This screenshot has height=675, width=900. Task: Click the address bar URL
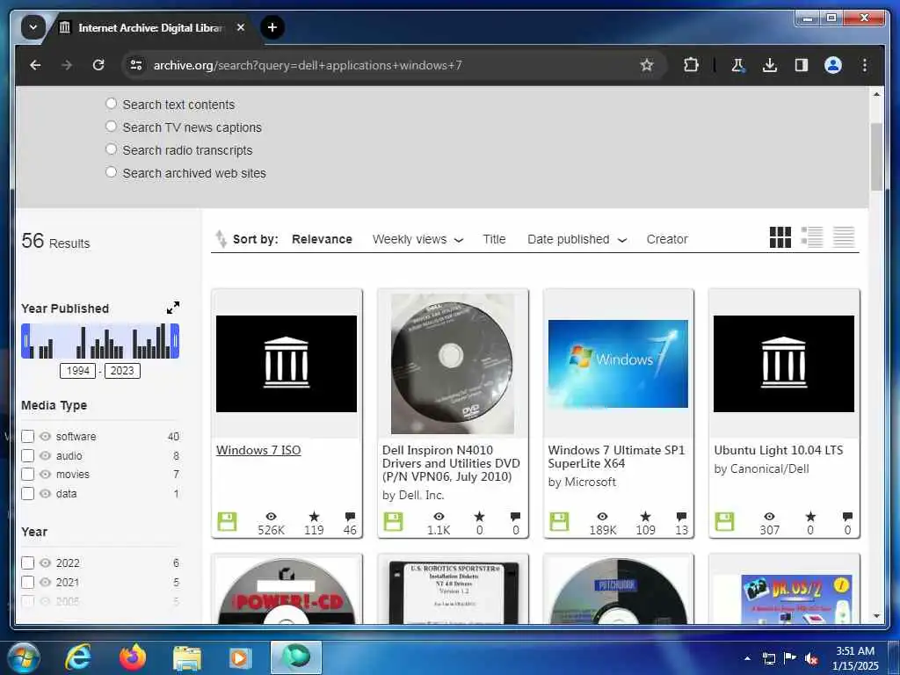[x=308, y=65]
